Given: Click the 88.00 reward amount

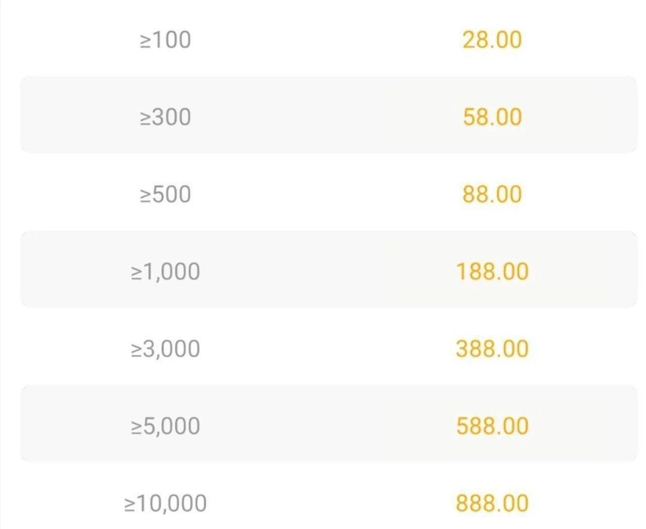Looking at the screenshot, I should 492,194.
